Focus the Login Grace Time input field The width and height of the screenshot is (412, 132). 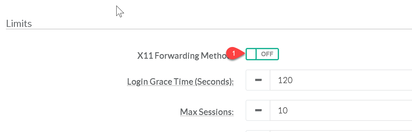340,80
